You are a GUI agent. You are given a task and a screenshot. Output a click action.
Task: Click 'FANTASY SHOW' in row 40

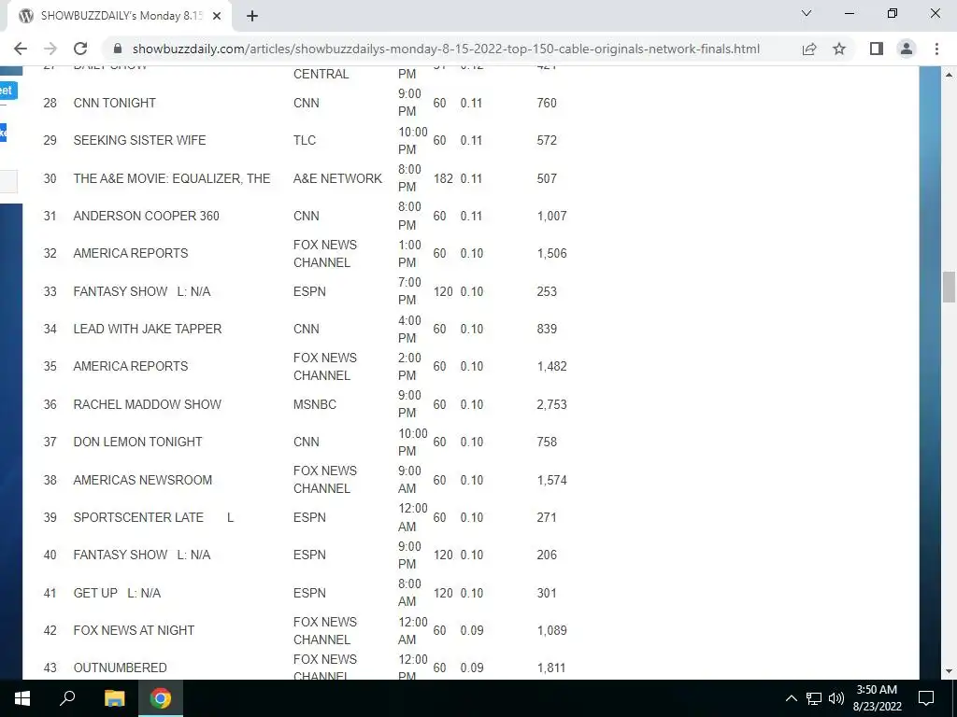tap(121, 555)
